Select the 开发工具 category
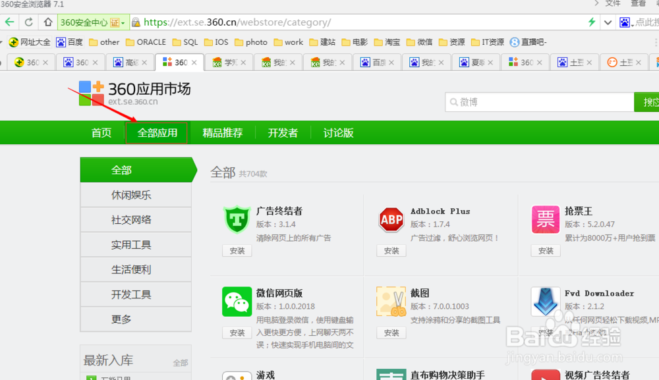659x380 pixels. click(136, 294)
